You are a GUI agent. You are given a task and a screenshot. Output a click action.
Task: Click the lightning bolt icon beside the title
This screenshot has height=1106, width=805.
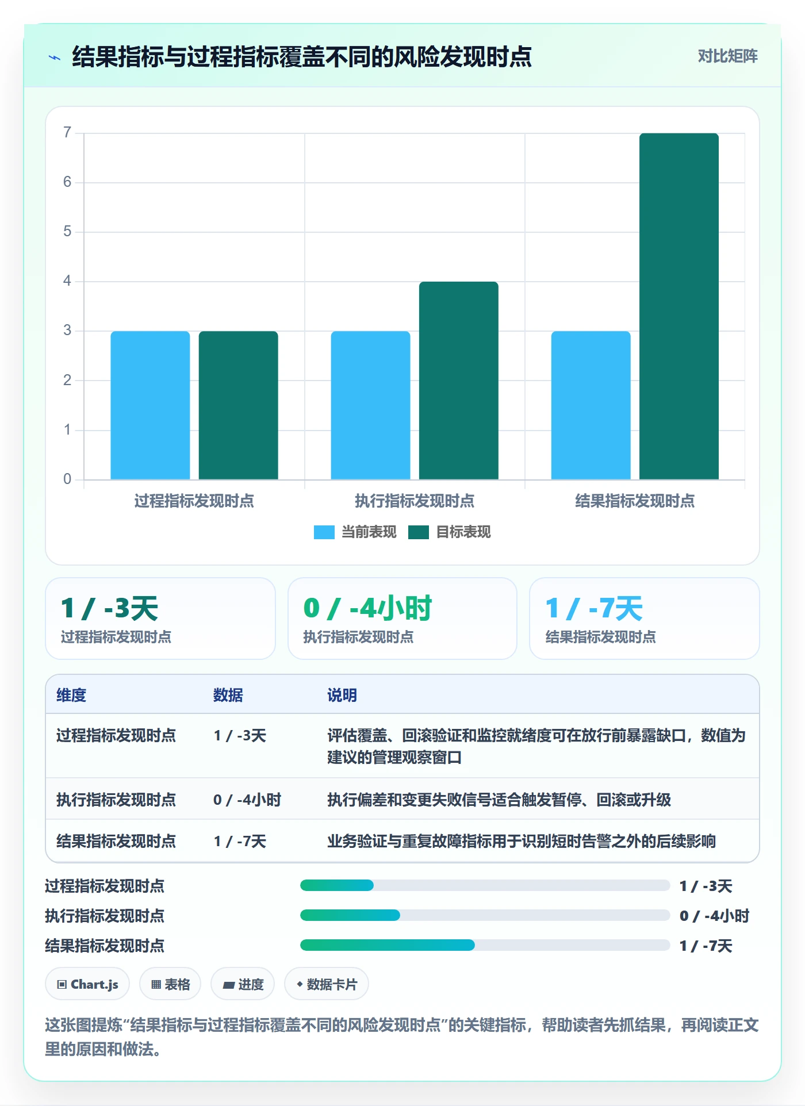[x=55, y=57]
